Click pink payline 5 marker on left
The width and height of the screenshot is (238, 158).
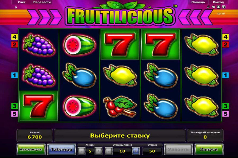(14, 114)
